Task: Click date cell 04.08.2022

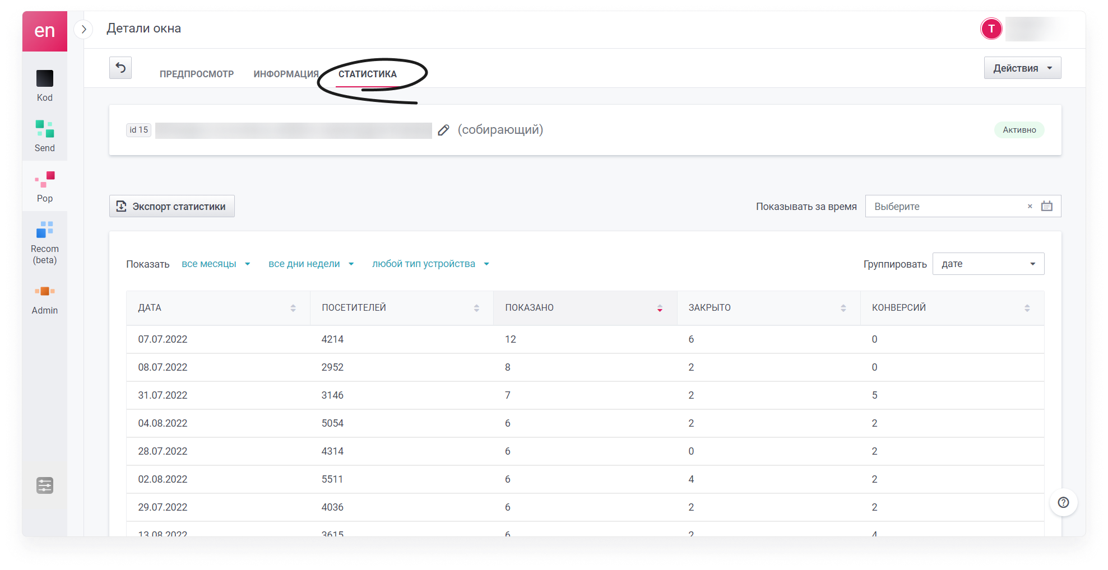Action: pos(163,423)
